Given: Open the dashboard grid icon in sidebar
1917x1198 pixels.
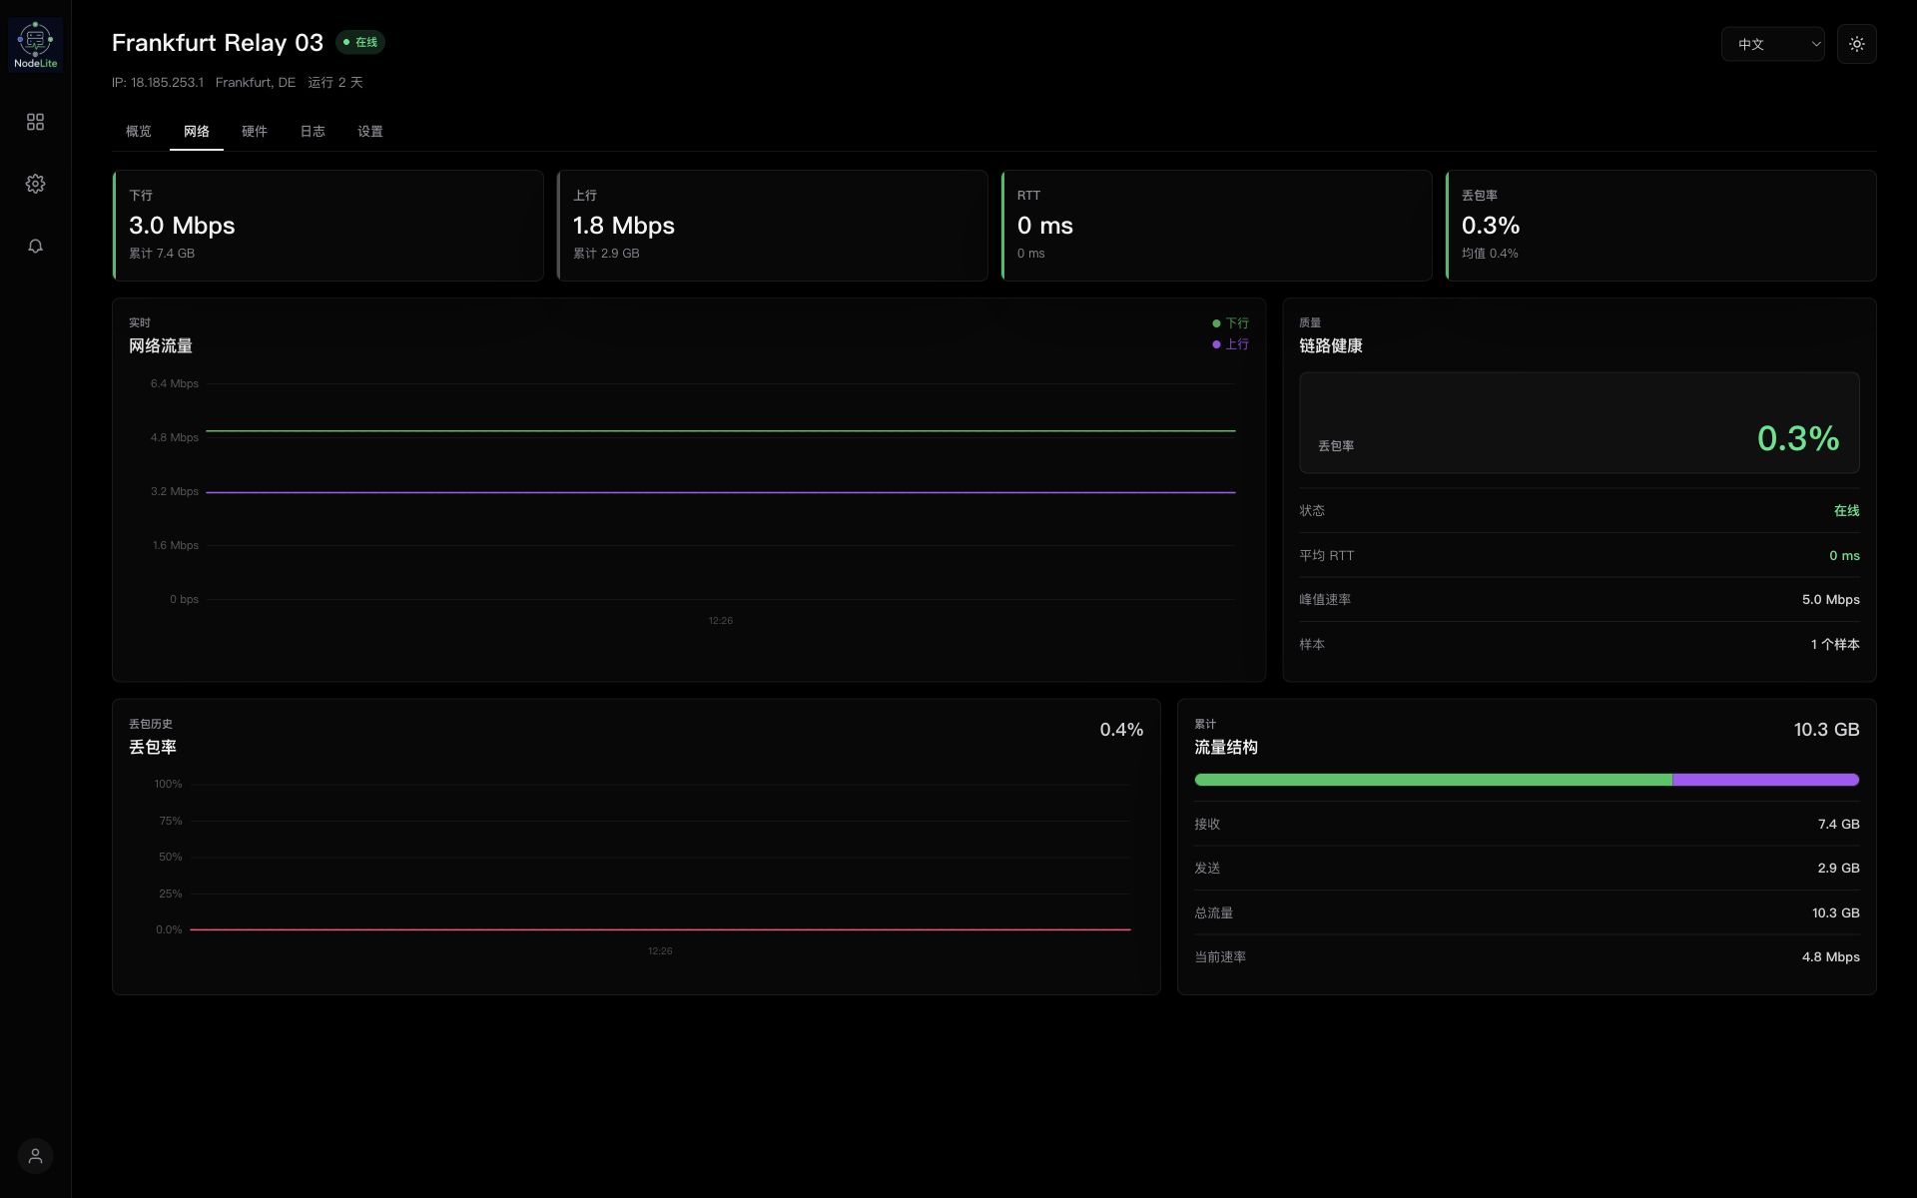Looking at the screenshot, I should point(35,122).
